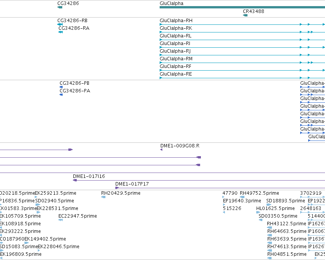Click the CG34286 gene label
This screenshot has height=260, width=325.
(x=68, y=3)
